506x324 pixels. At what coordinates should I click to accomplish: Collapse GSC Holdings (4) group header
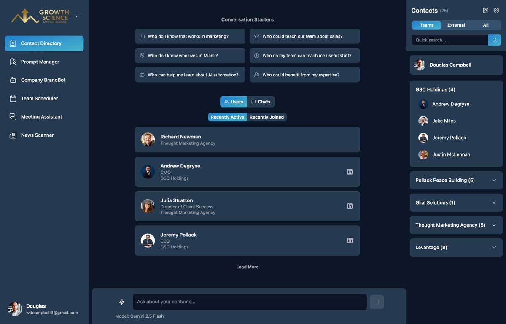coord(435,89)
